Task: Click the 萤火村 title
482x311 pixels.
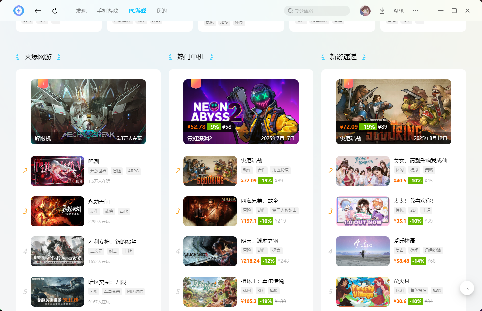Action: [402, 281]
